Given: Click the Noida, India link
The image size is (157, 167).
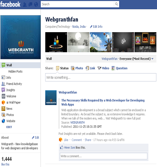Looking at the screenshot, I should [79, 27].
